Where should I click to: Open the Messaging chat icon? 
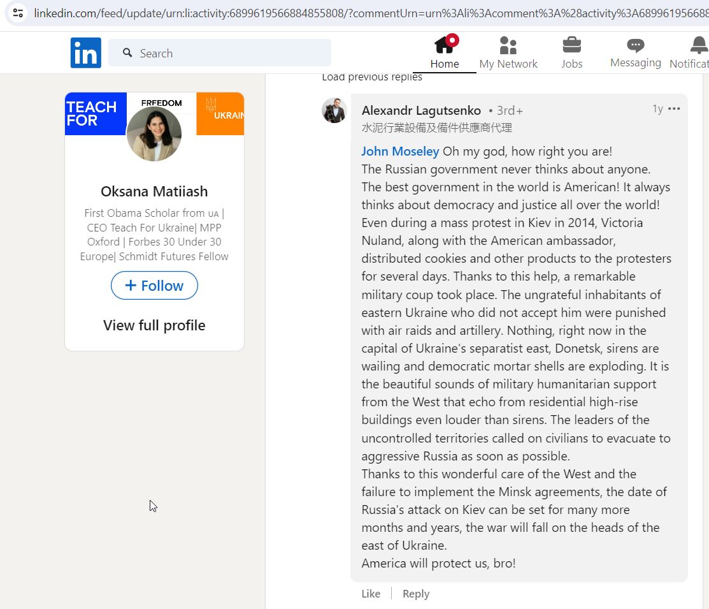click(x=635, y=45)
